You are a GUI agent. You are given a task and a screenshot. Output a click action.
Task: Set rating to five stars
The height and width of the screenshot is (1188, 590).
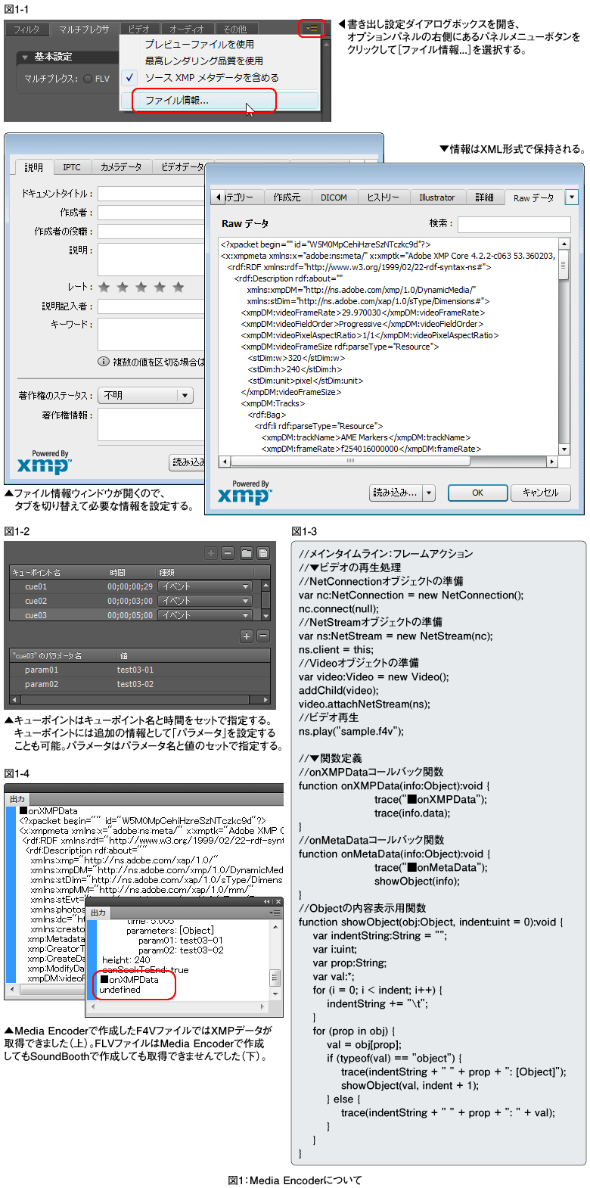179,288
